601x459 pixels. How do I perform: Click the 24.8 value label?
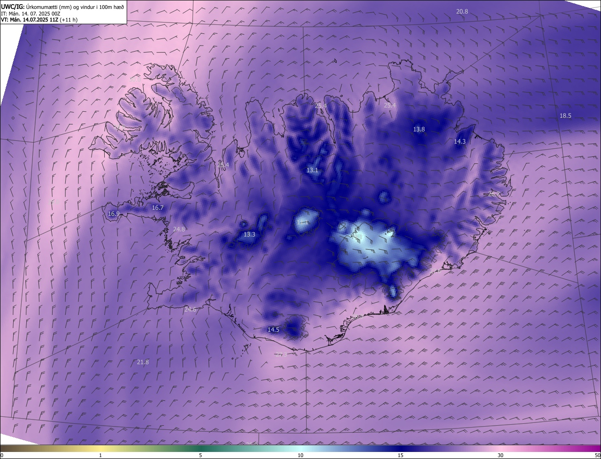179,229
